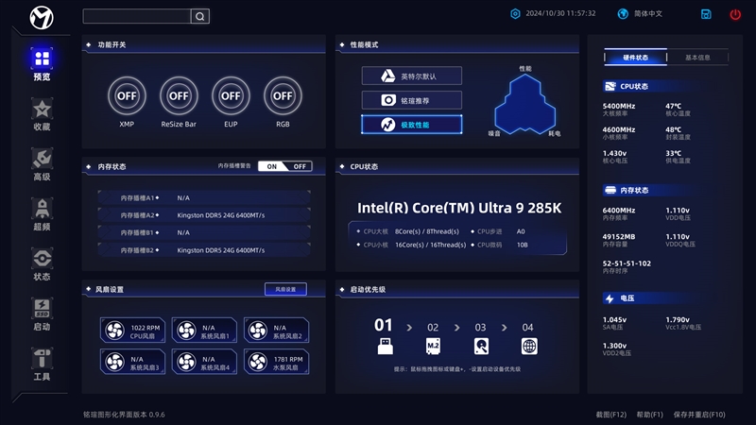The width and height of the screenshot is (756, 425).
Task: Open the 简体中文 language selector
Action: pos(641,14)
